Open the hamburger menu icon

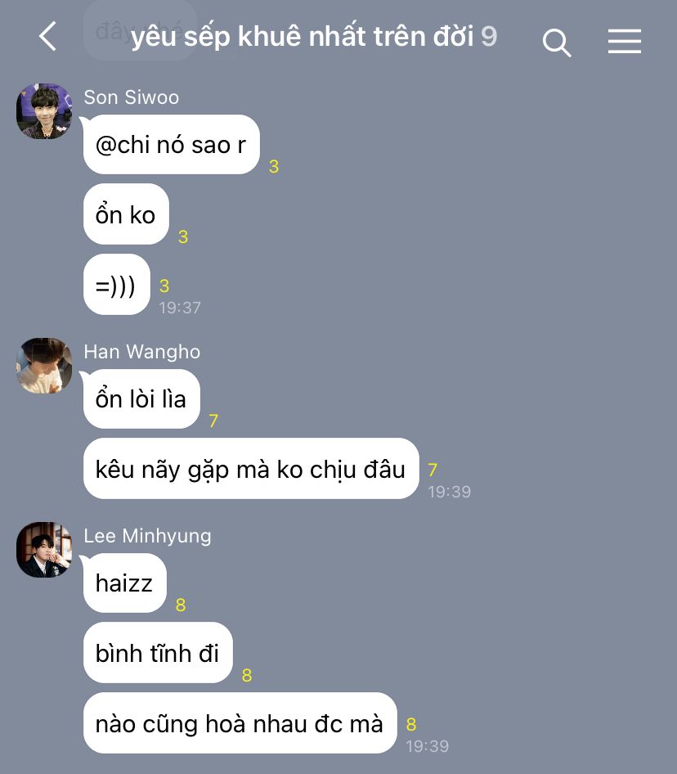tap(624, 41)
